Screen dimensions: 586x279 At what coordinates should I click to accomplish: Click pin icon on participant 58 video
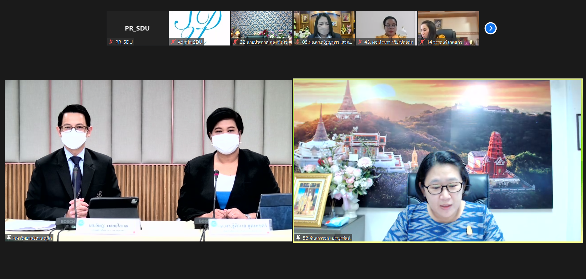[x=298, y=237]
